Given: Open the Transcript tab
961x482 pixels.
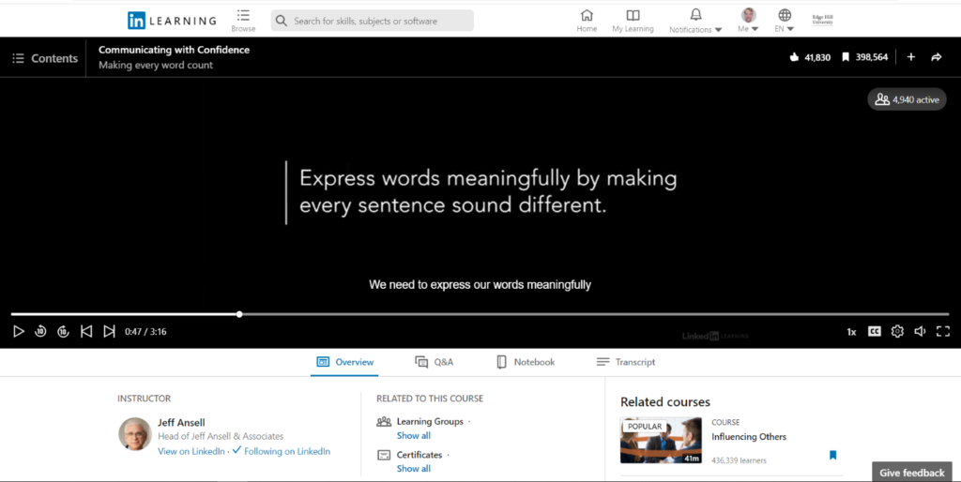Looking at the screenshot, I should point(626,362).
